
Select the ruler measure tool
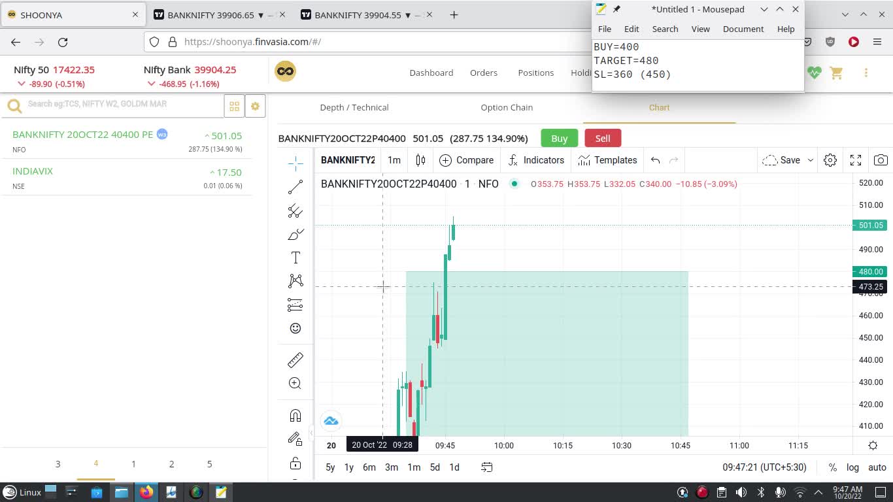(295, 360)
